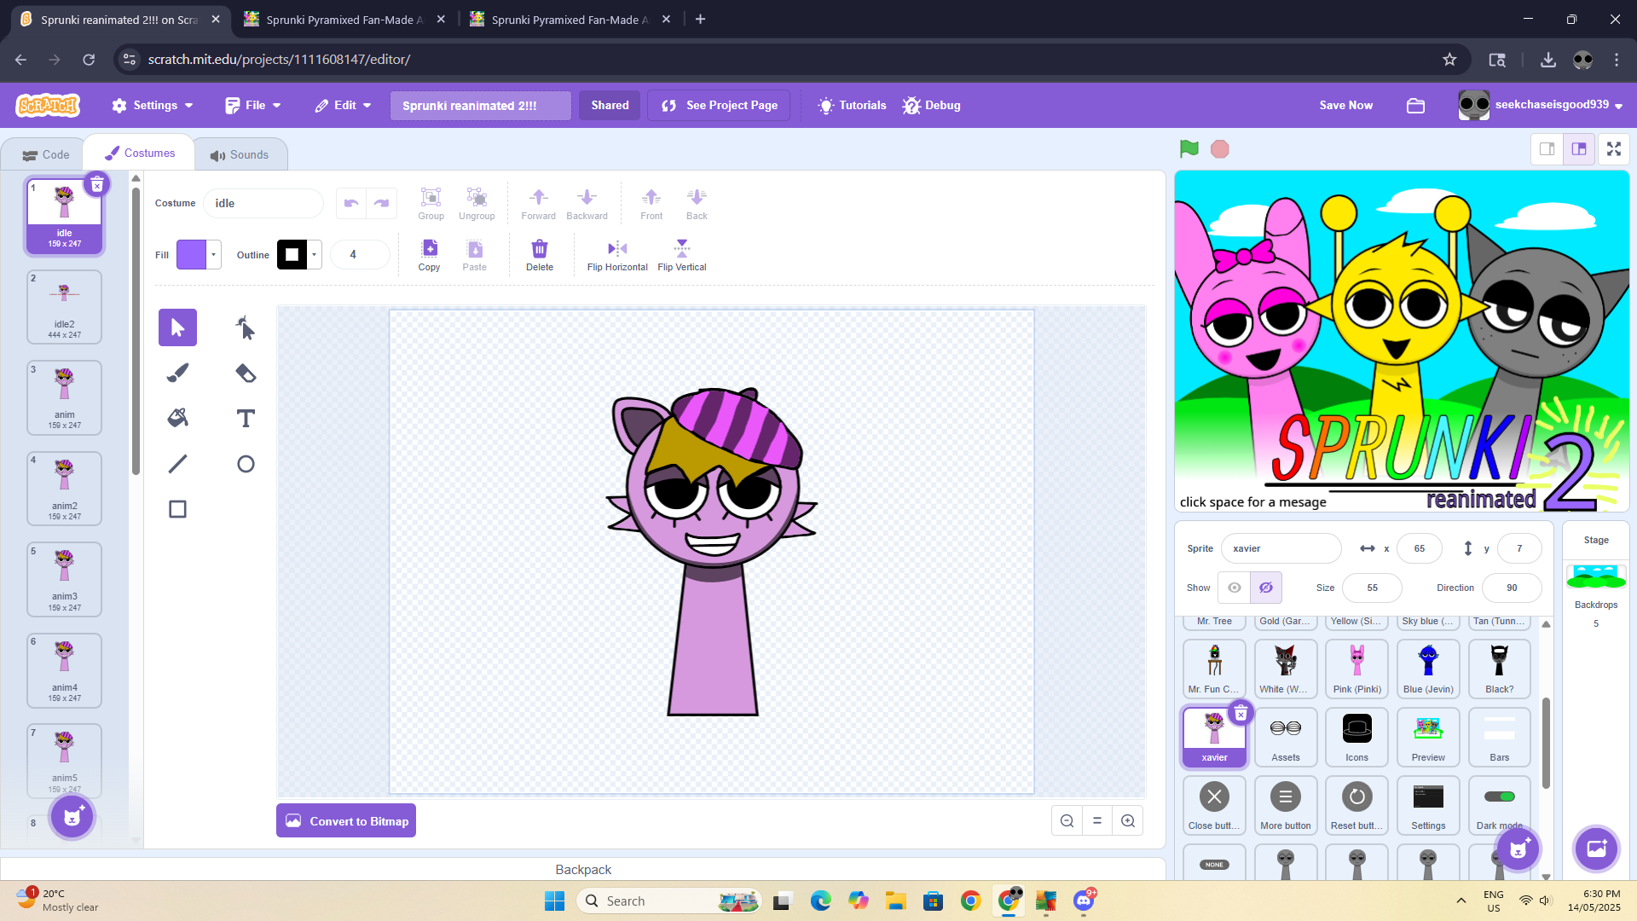Delete the idle costume with its trash icon
This screenshot has width=1637, height=921.
[97, 184]
